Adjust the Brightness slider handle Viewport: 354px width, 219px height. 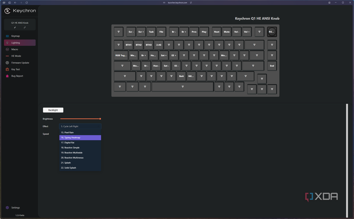[x=100, y=119]
